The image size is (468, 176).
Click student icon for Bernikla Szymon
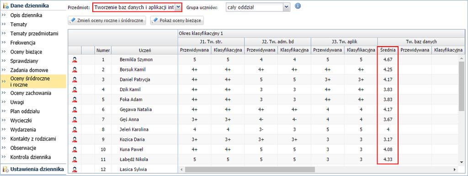tap(74, 60)
